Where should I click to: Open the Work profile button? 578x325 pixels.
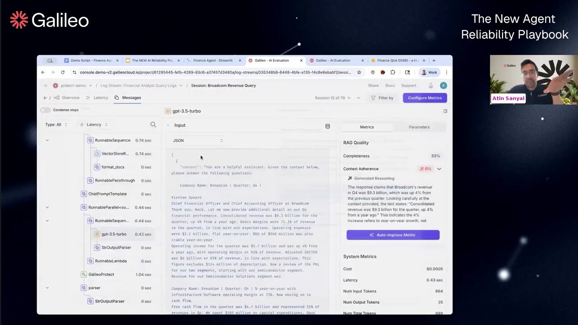(429, 72)
